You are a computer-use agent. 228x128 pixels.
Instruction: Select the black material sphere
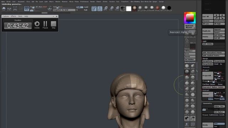pos(169,8)
